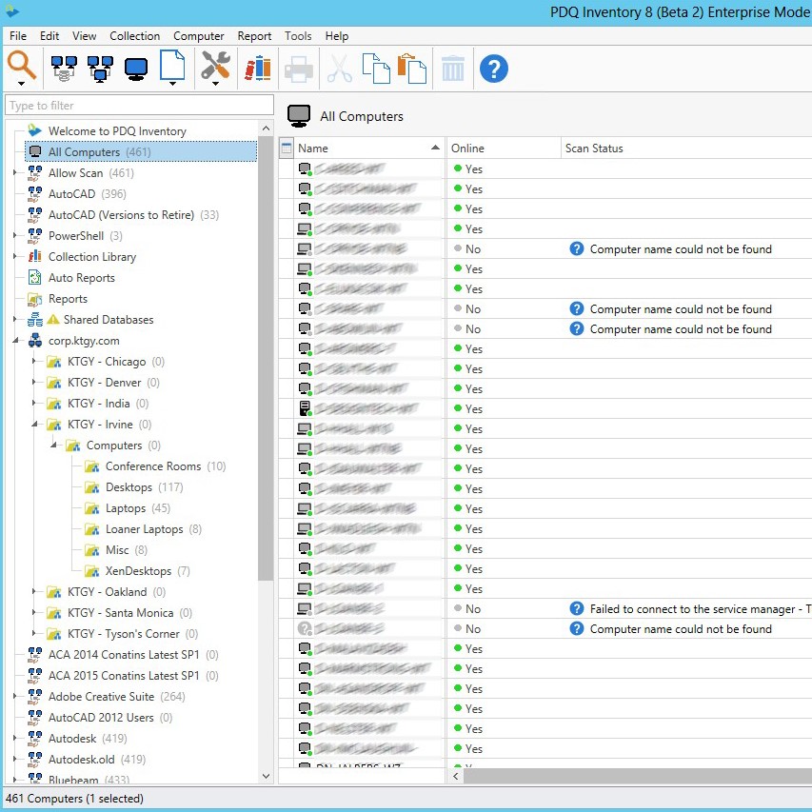Click the Auto Reports icon in tree
The width and height of the screenshot is (812, 812).
point(34,278)
